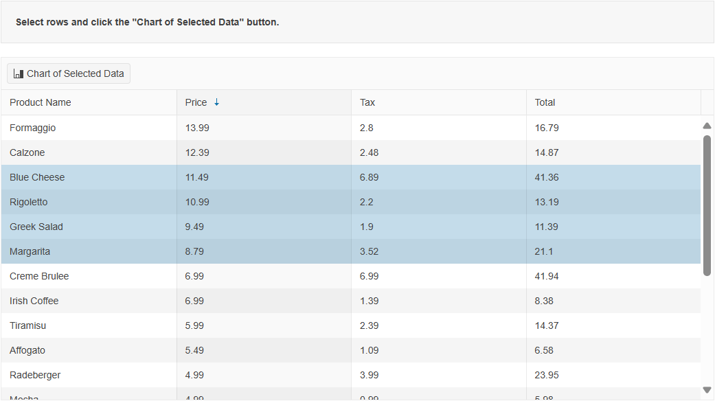Select the Tiramisu row
The width and height of the screenshot is (715, 401).
(89, 325)
